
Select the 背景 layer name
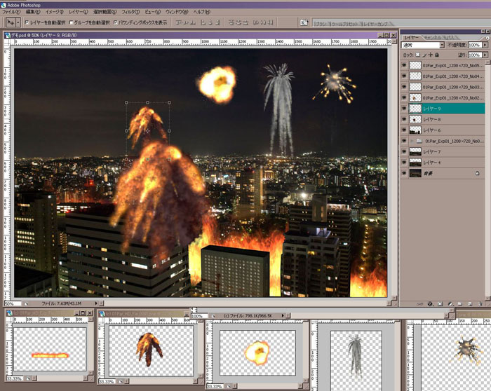tap(428, 173)
